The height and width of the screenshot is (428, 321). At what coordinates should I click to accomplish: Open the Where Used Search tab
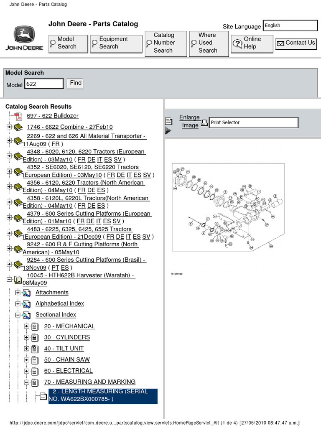coord(209,43)
